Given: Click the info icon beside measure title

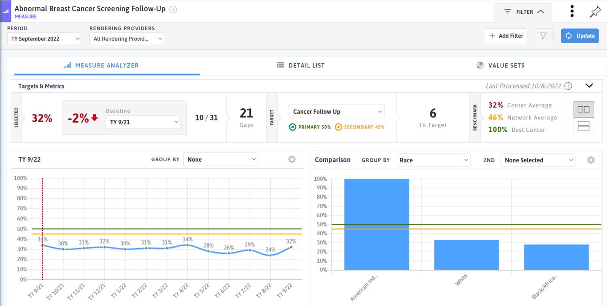Looking at the screenshot, I should (x=173, y=10).
